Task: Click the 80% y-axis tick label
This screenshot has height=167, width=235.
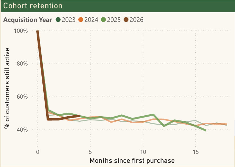Action: click(x=22, y=64)
